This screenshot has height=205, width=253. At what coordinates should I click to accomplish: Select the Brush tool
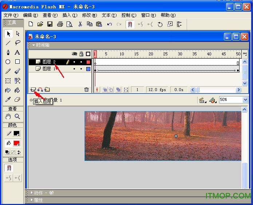pos(17,71)
